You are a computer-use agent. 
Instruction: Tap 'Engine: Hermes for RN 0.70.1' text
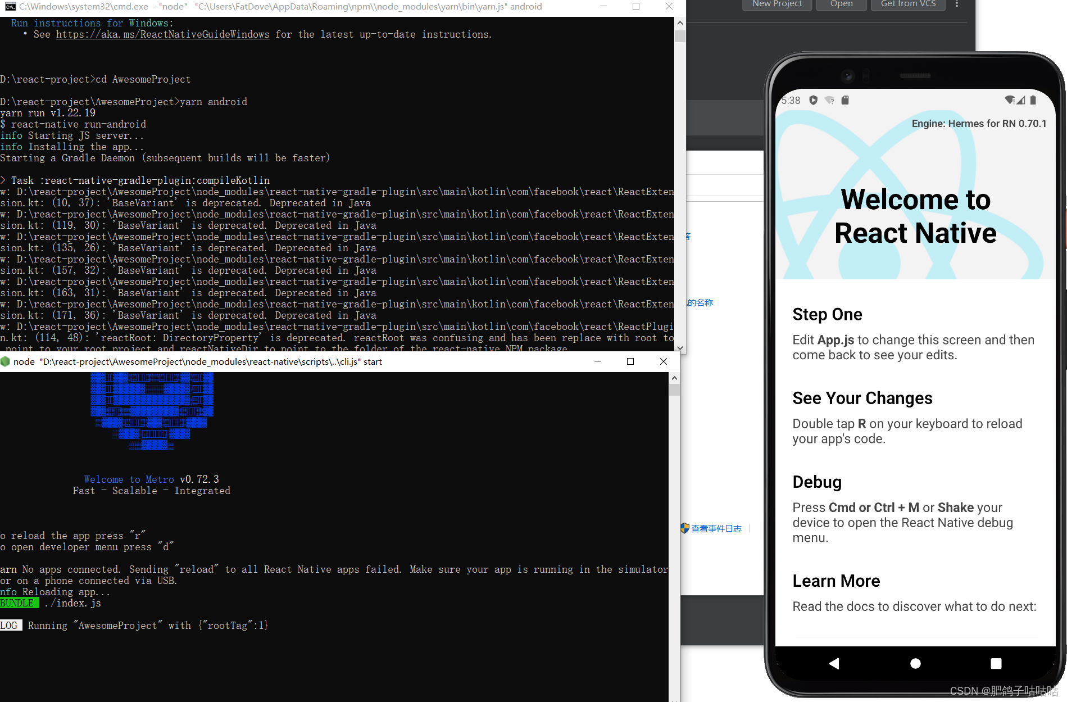(979, 124)
